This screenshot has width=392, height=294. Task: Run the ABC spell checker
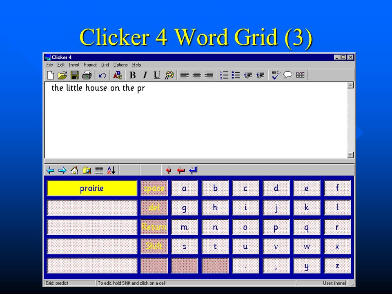point(276,75)
